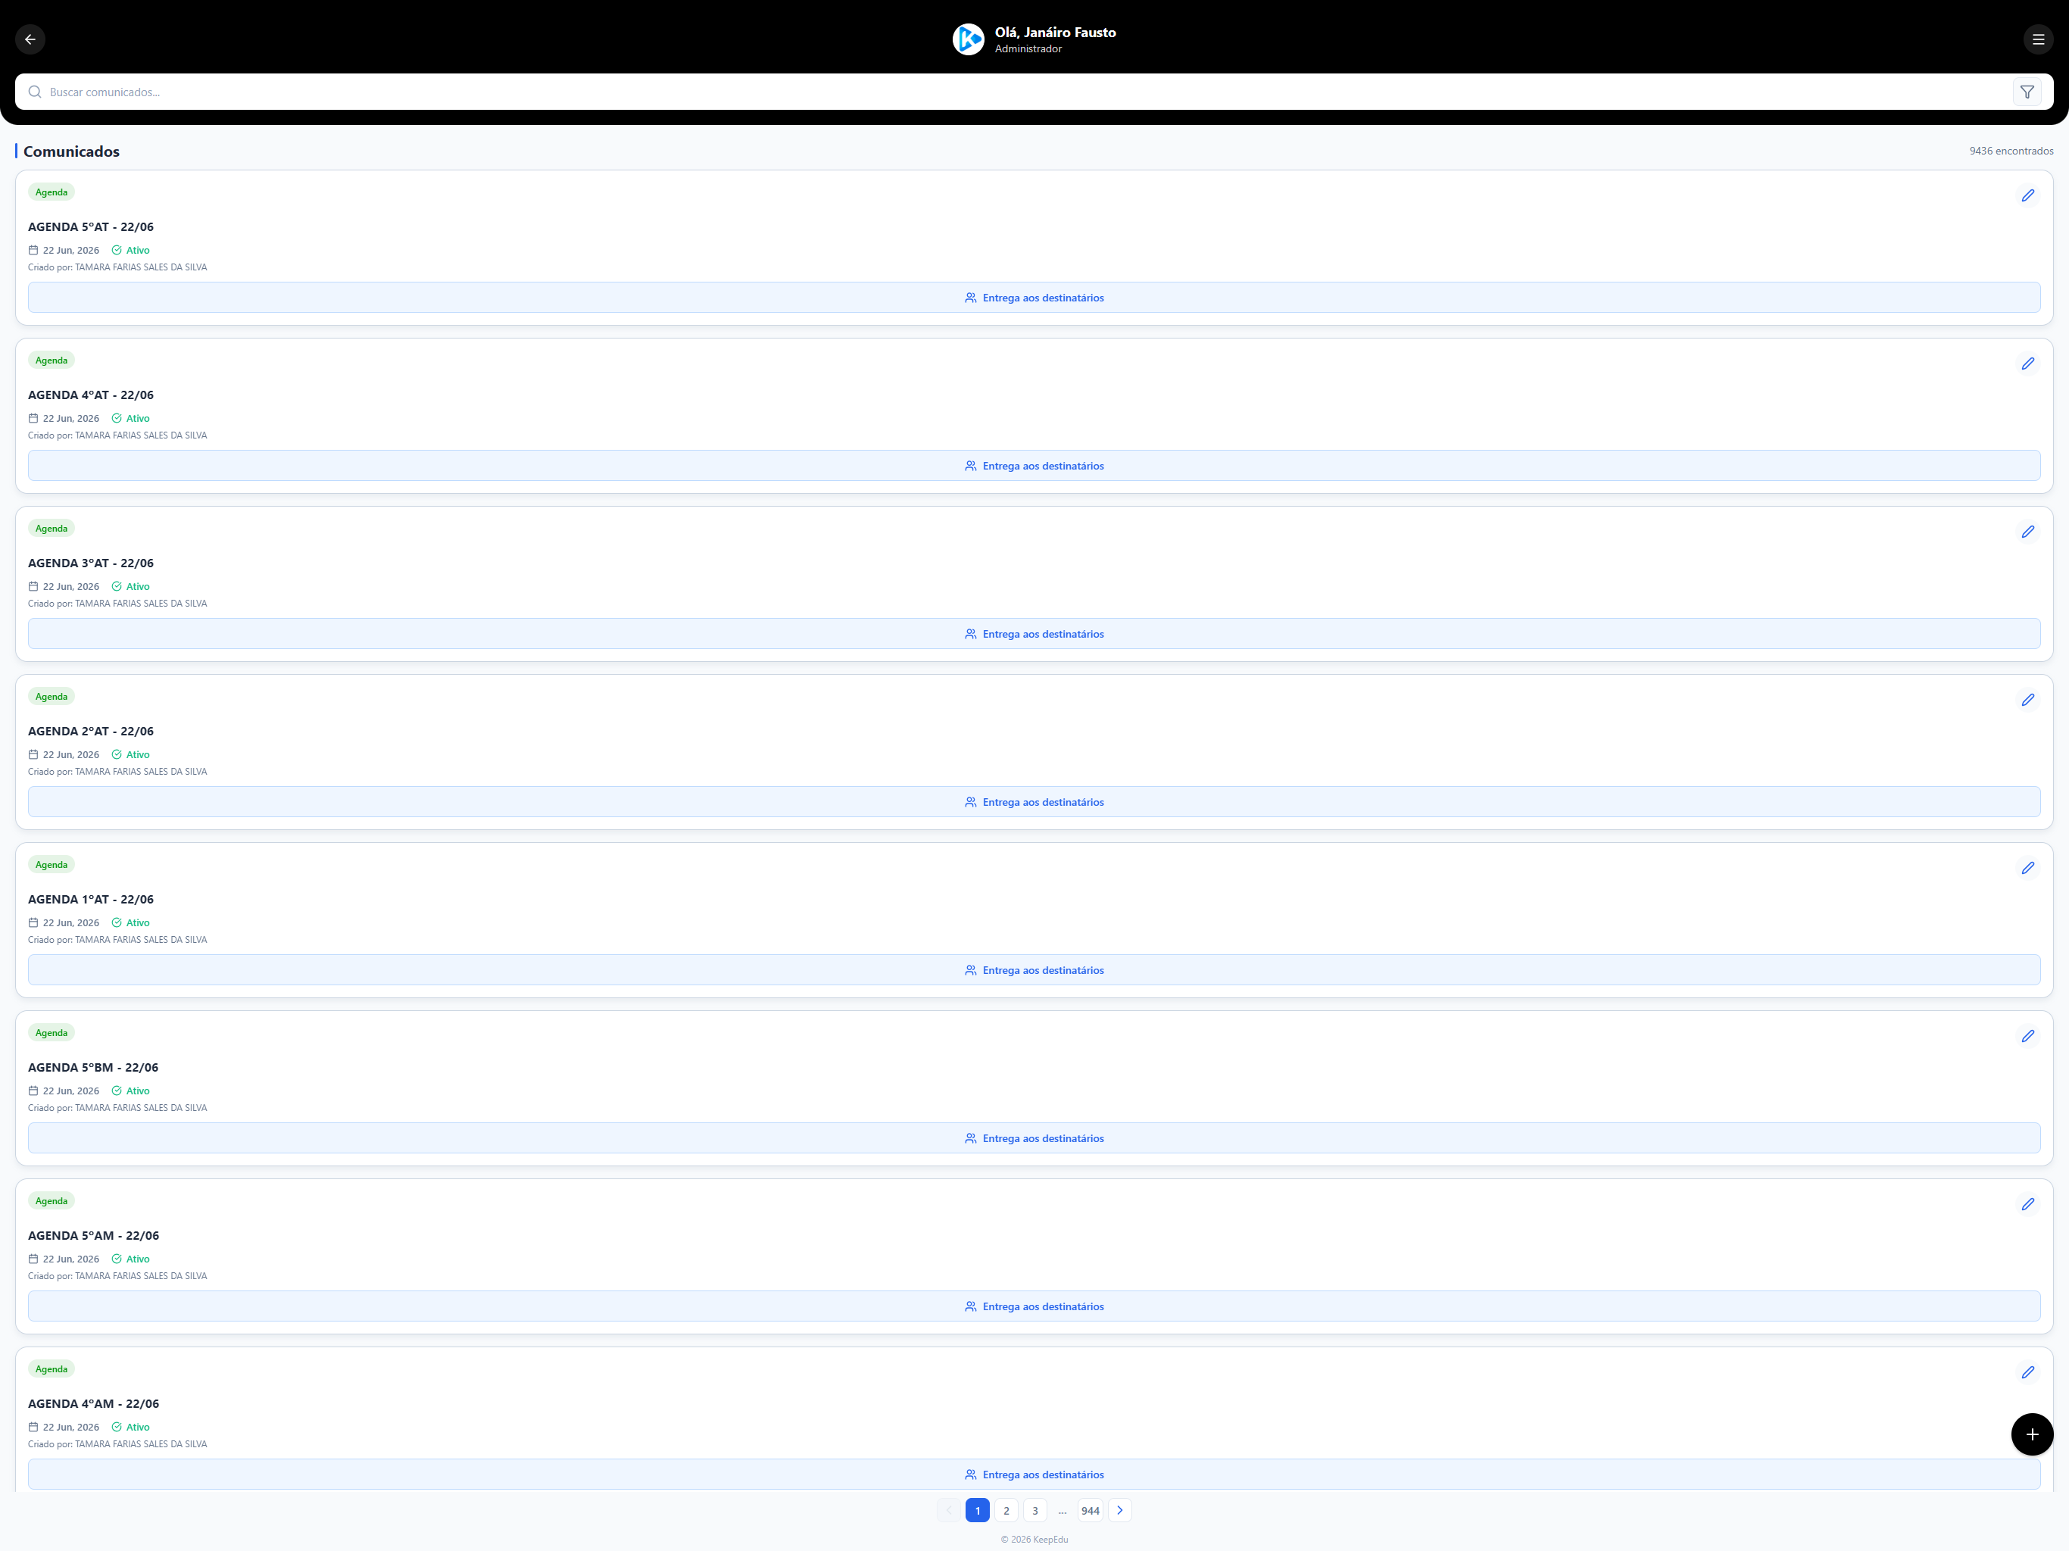Open the hamburger menu

click(2038, 39)
